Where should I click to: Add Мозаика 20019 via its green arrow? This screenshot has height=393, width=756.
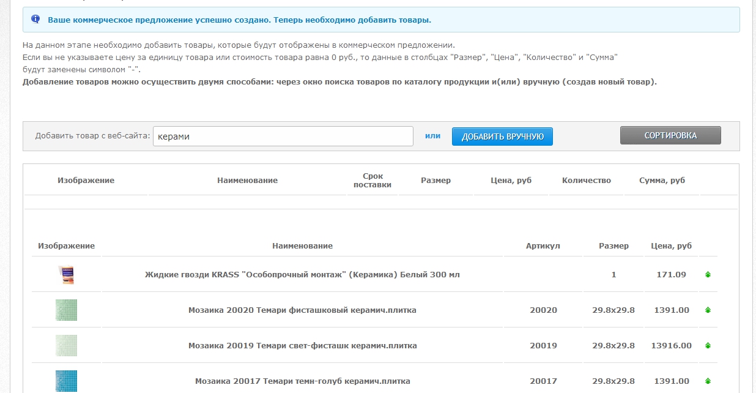[708, 346]
